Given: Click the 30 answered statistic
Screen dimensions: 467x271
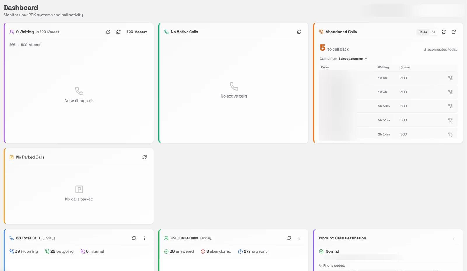Looking at the screenshot, I should coord(179,251).
